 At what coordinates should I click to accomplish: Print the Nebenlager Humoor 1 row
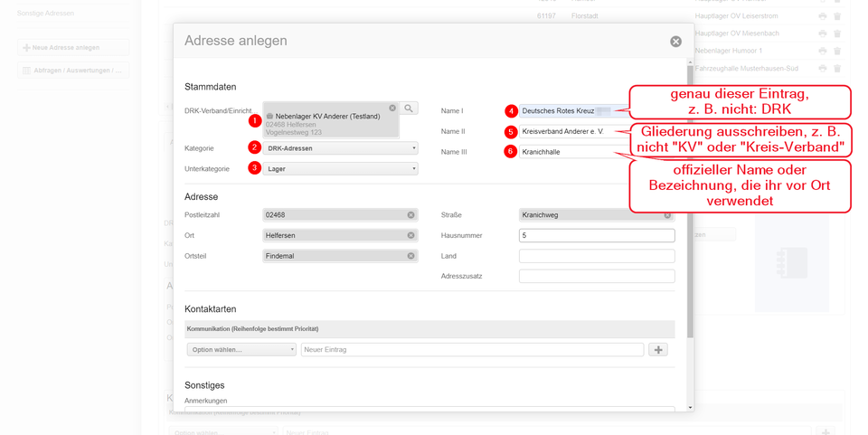(823, 51)
